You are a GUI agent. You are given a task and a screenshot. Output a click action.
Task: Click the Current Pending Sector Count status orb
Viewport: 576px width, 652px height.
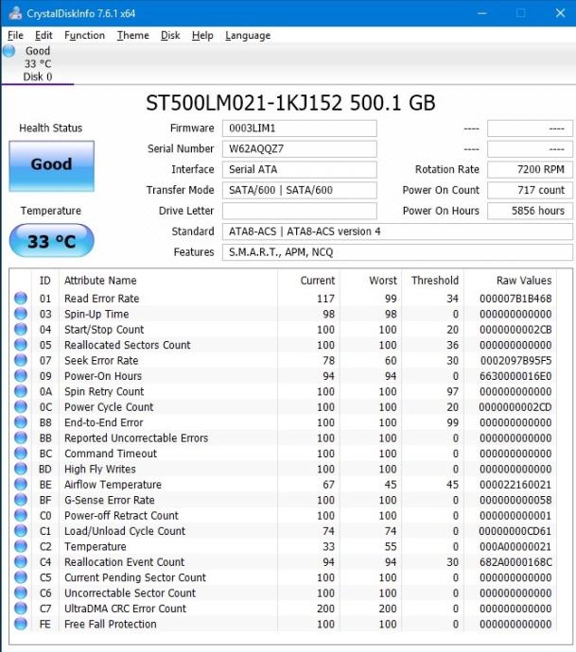pos(21,577)
